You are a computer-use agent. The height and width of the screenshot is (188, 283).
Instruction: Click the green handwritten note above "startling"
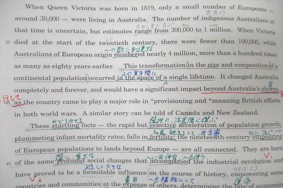(x=67, y=121)
